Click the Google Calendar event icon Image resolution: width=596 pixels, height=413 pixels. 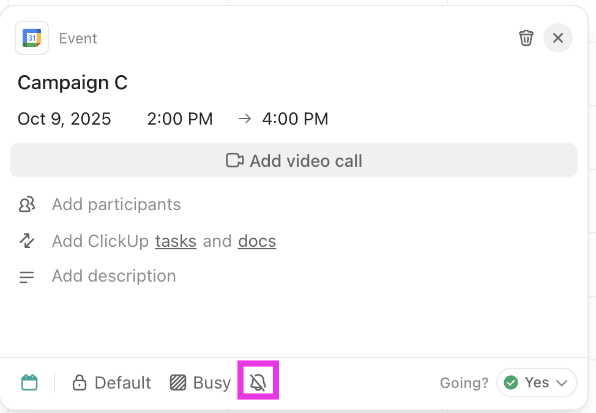(32, 37)
